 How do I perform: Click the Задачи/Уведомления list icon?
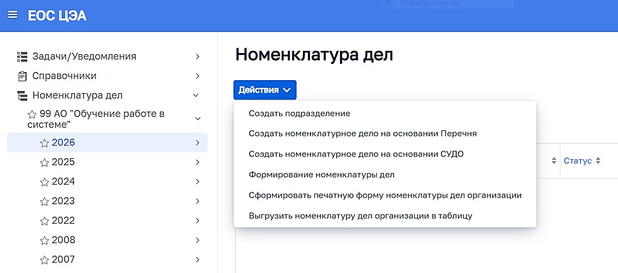(x=22, y=56)
